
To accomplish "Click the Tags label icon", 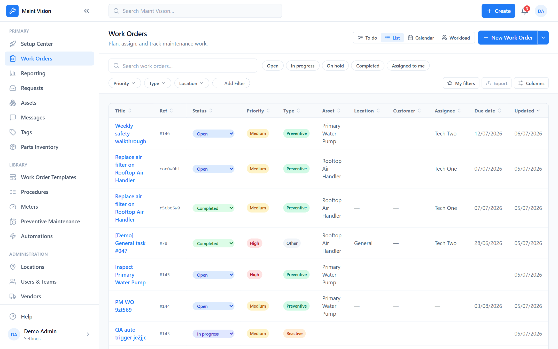I will coord(13,132).
